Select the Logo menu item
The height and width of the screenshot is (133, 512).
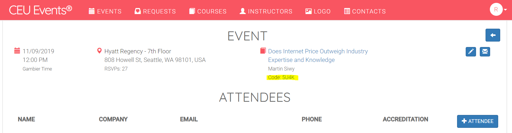pyautogui.click(x=318, y=11)
